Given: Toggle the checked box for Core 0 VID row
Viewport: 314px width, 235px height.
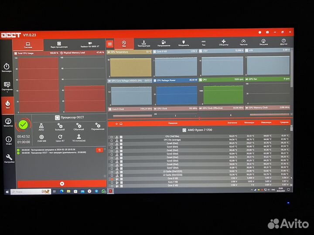Looking at the screenshot, I should 112,179.
